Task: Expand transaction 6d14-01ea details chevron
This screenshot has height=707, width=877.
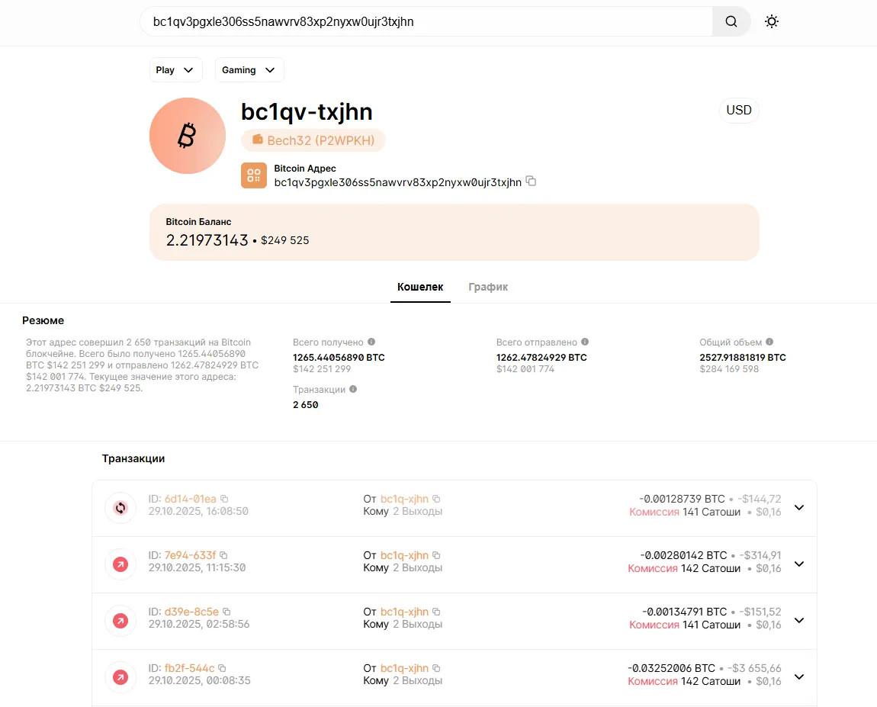Action: [x=799, y=507]
